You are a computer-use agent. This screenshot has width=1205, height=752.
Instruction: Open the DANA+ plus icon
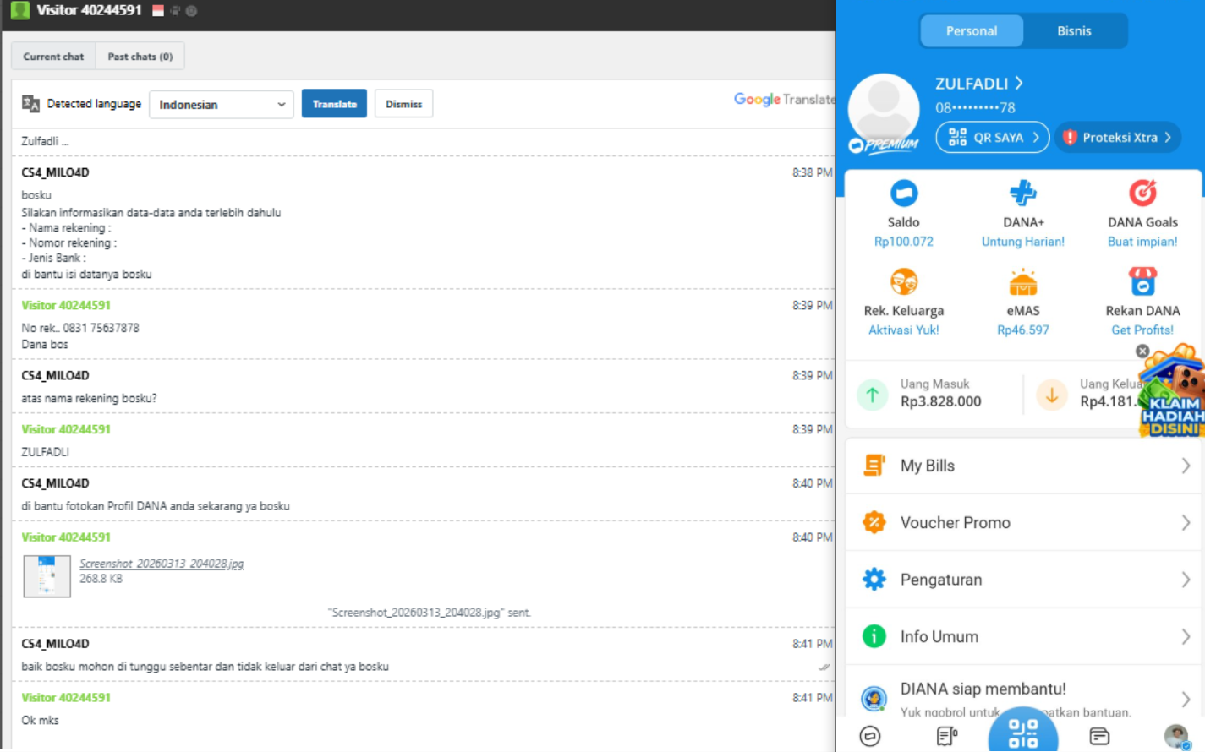[x=1023, y=193]
